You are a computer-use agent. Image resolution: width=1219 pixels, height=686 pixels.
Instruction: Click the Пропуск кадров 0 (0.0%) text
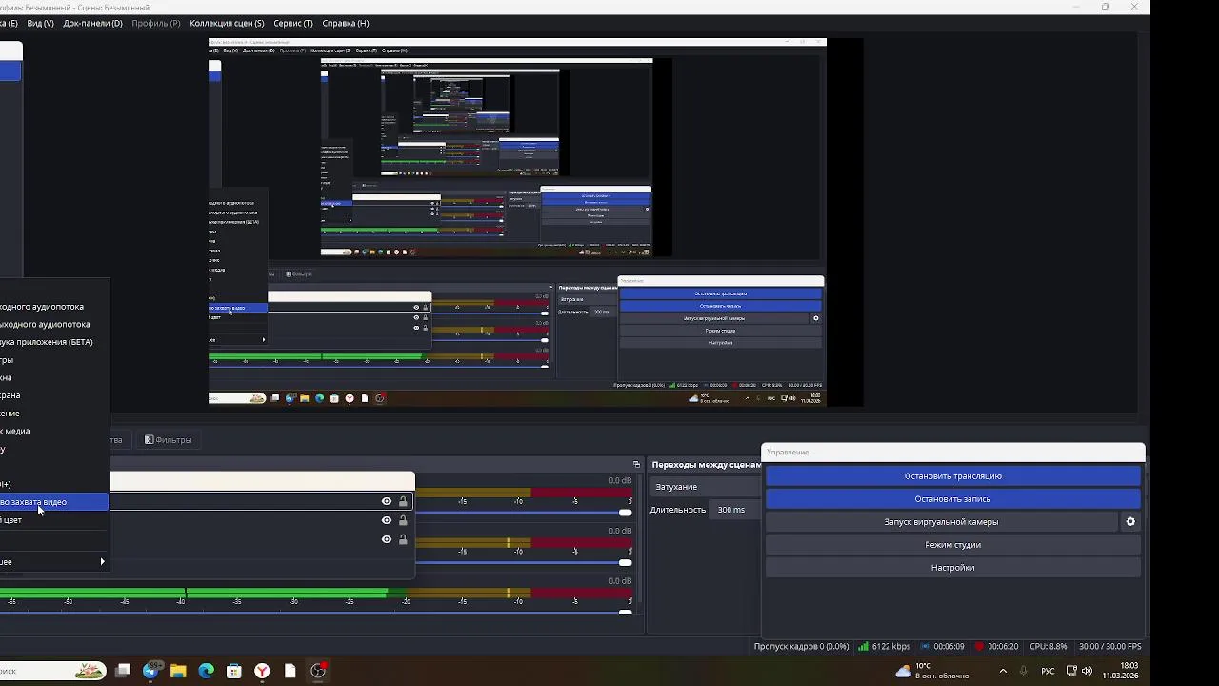tap(801, 646)
